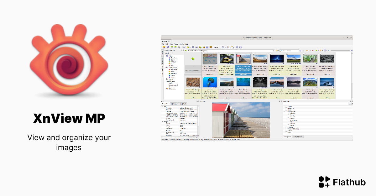Open the View menu
Image resolution: width=376 pixels, height=196 pixels.
[x=171, y=44]
